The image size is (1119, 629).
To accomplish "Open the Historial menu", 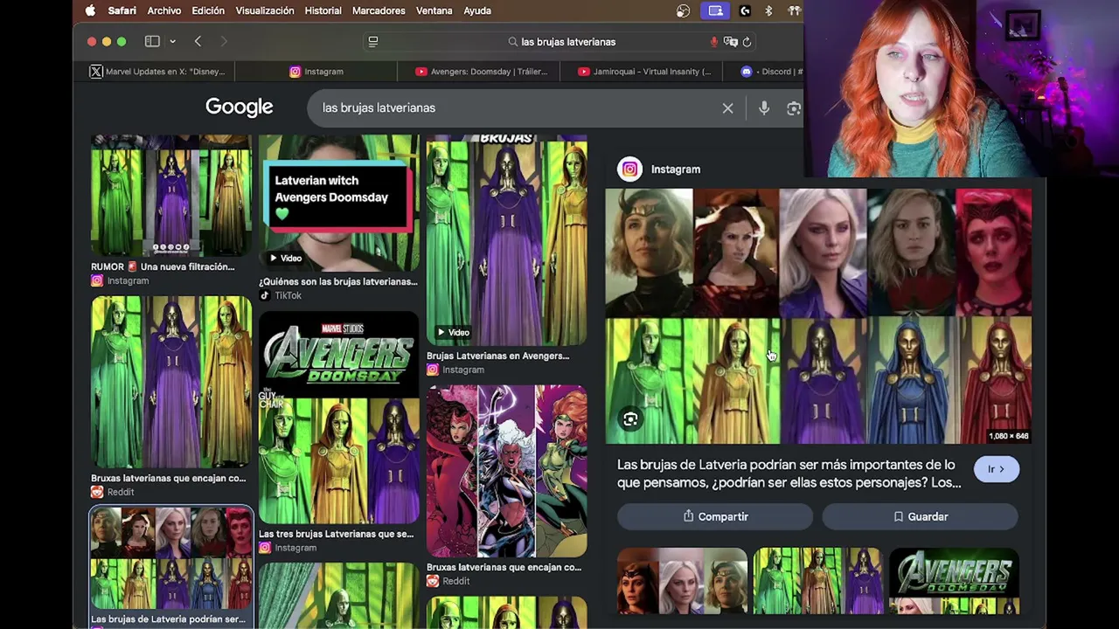I will click(323, 10).
